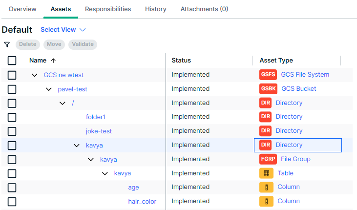Open the History tab
Screen dimensions: 357x210
[x=155, y=9]
